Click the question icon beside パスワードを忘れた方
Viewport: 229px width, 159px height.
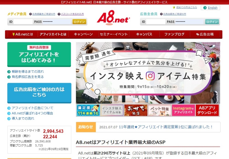tap(59, 14)
